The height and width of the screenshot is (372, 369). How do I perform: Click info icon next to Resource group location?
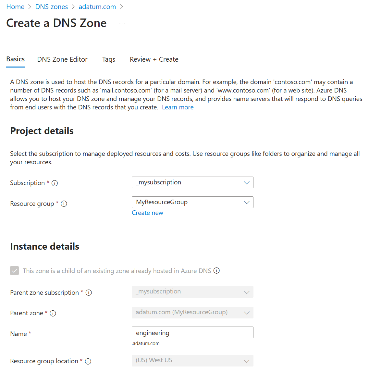coord(88,361)
